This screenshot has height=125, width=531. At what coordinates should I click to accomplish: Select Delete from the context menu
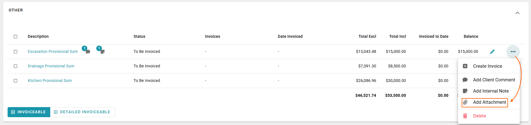(x=479, y=116)
